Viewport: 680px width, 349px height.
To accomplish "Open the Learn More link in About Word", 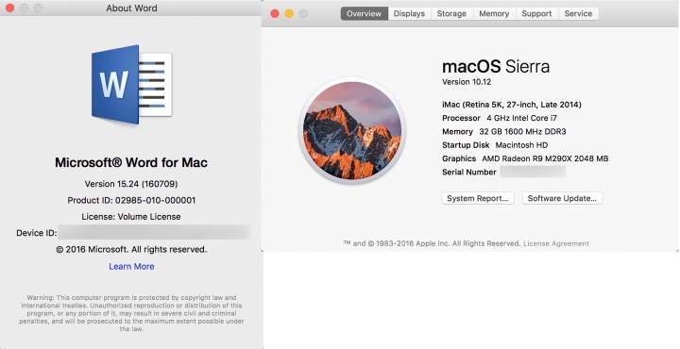I will (x=131, y=266).
